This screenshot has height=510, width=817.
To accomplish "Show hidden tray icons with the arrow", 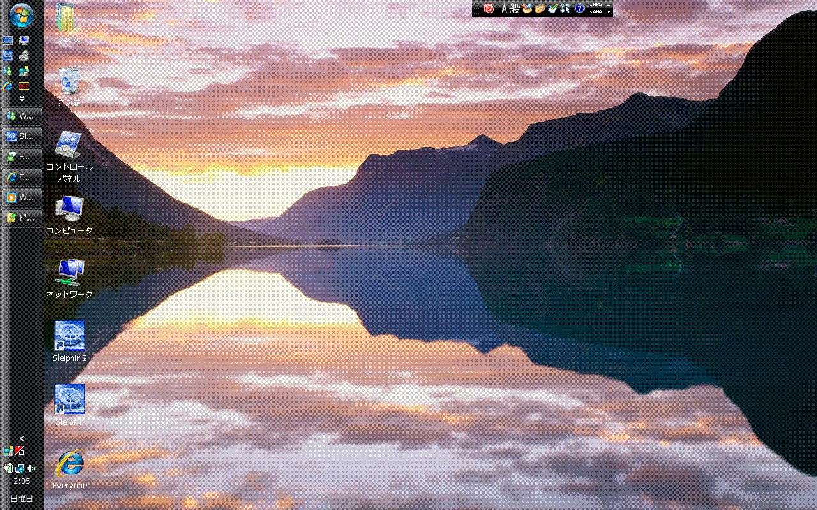I will click(x=22, y=439).
